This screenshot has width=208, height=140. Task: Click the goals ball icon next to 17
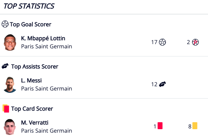tap(162, 42)
